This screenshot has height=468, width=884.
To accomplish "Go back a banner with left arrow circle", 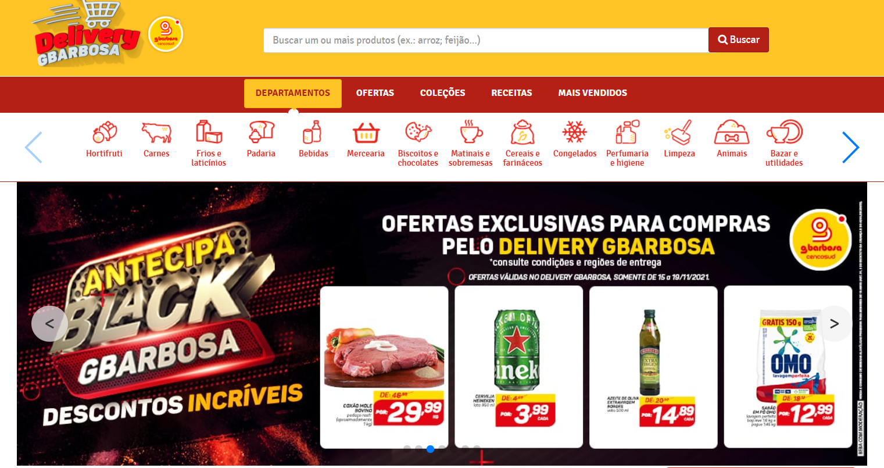I will 49,324.
